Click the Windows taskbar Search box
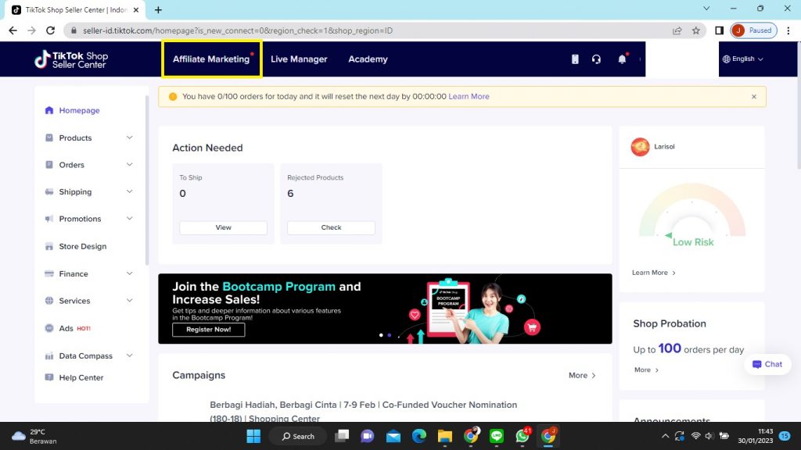This screenshot has height=450, width=801. 298,436
